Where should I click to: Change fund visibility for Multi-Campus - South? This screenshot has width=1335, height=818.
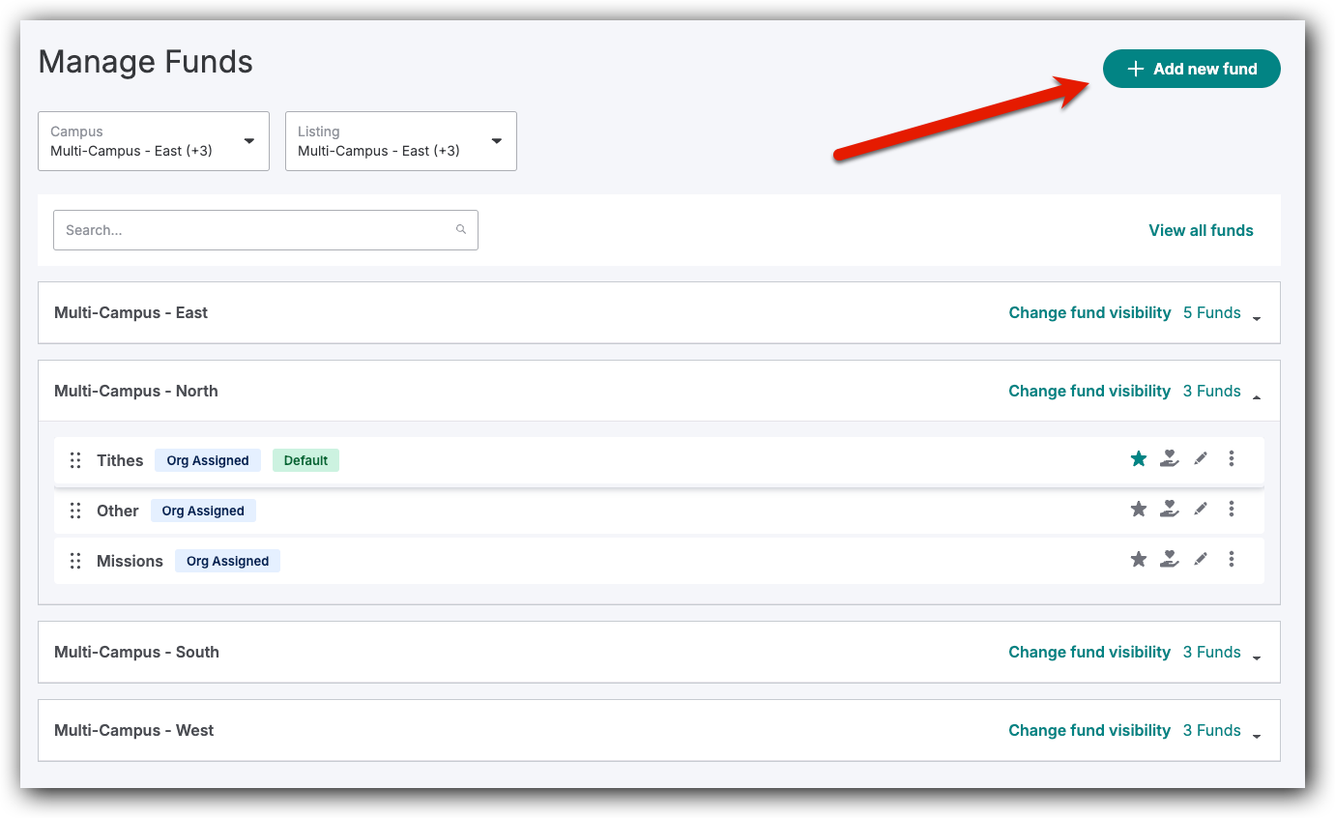tap(1089, 652)
